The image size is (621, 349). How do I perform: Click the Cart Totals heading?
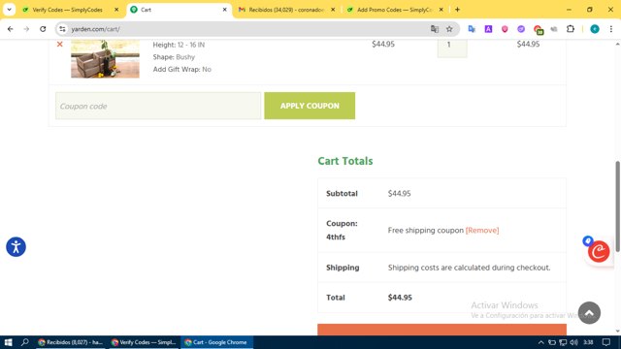point(345,161)
